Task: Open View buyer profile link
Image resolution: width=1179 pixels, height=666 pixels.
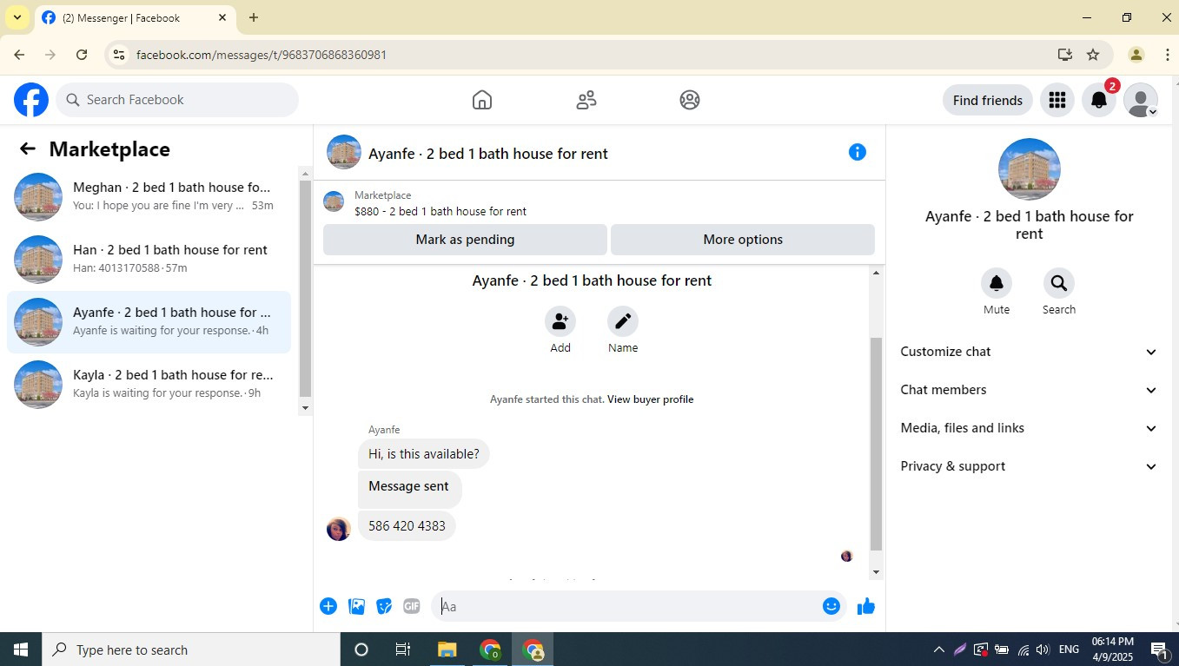Action: pos(650,399)
